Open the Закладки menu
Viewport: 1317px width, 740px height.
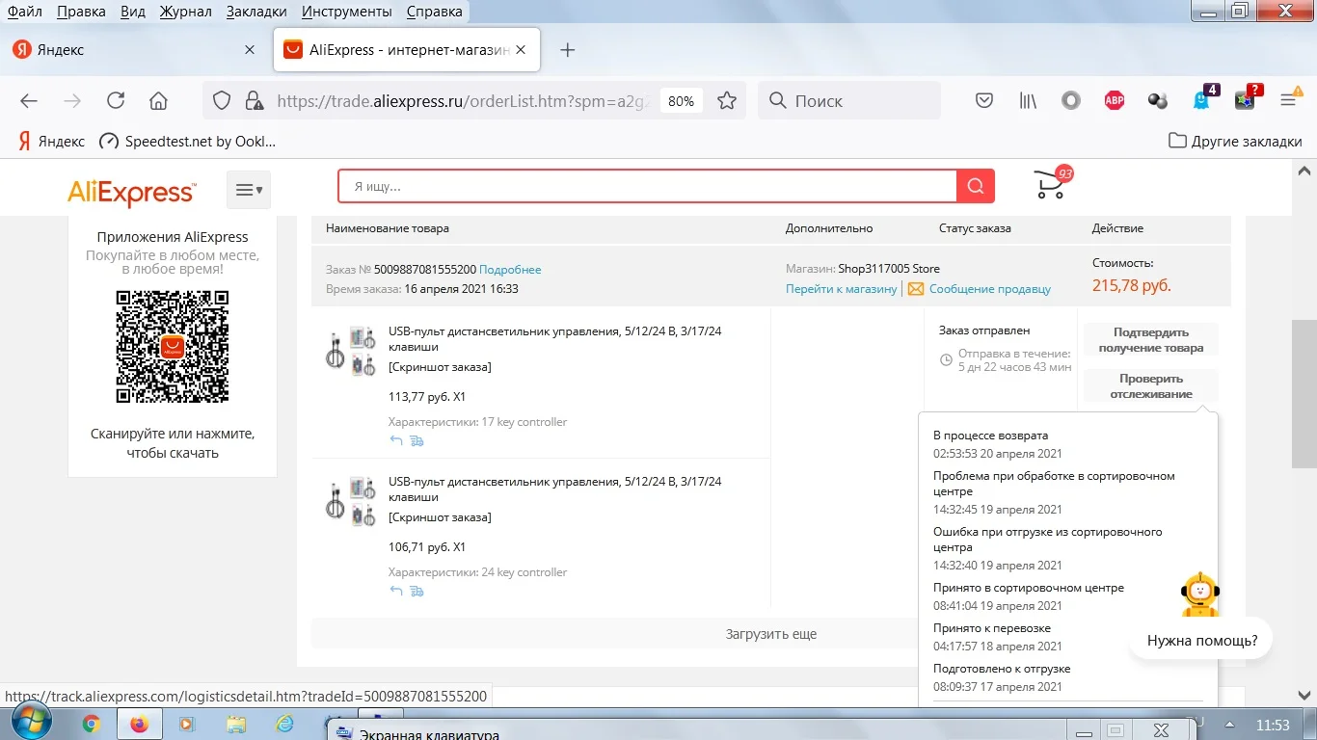256,12
